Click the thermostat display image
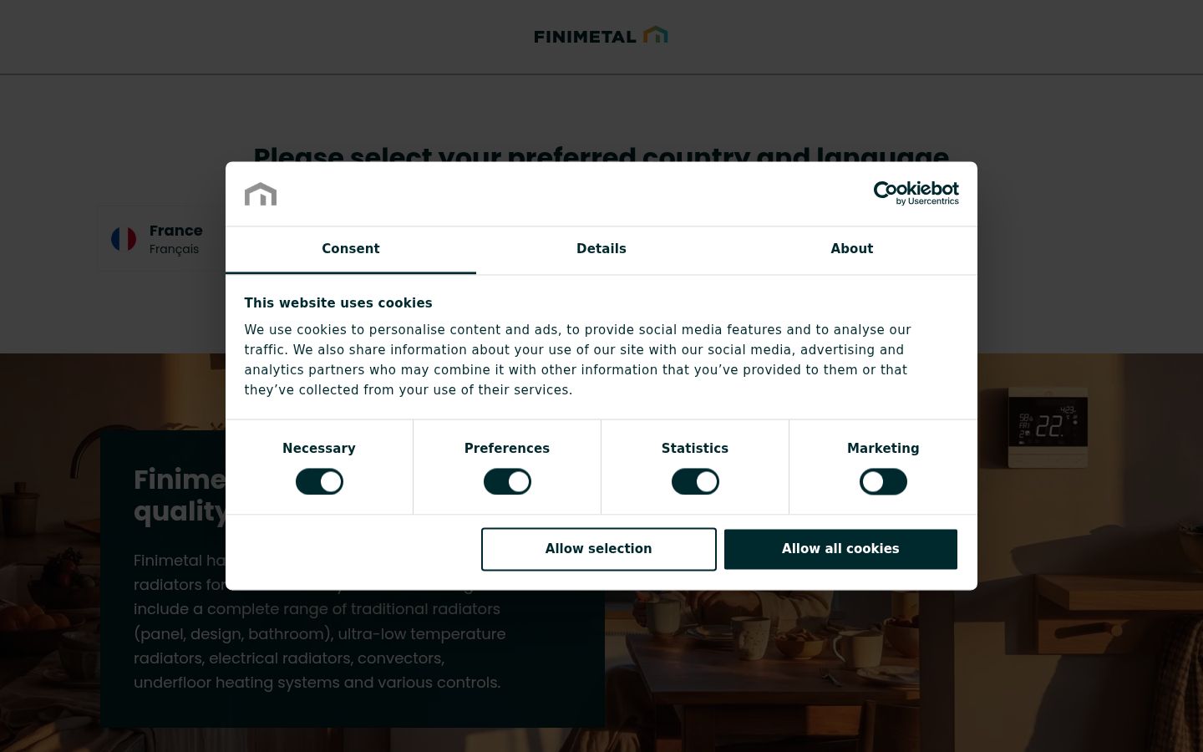The width and height of the screenshot is (1203, 752). click(x=1048, y=427)
